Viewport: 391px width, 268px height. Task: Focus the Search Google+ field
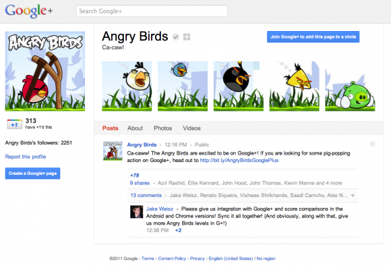click(152, 11)
